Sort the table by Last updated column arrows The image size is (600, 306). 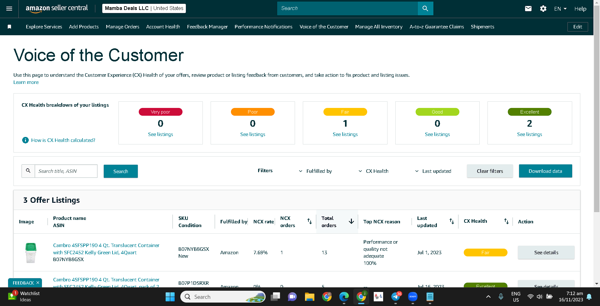coord(452,221)
